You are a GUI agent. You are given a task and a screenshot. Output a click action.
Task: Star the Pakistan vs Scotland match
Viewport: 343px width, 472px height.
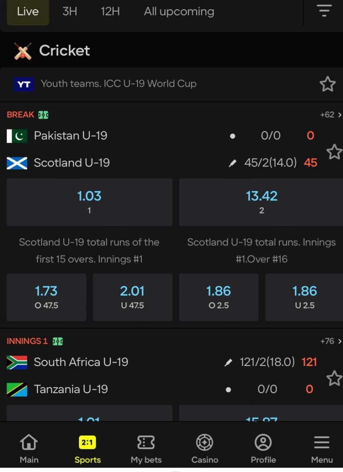[334, 152]
